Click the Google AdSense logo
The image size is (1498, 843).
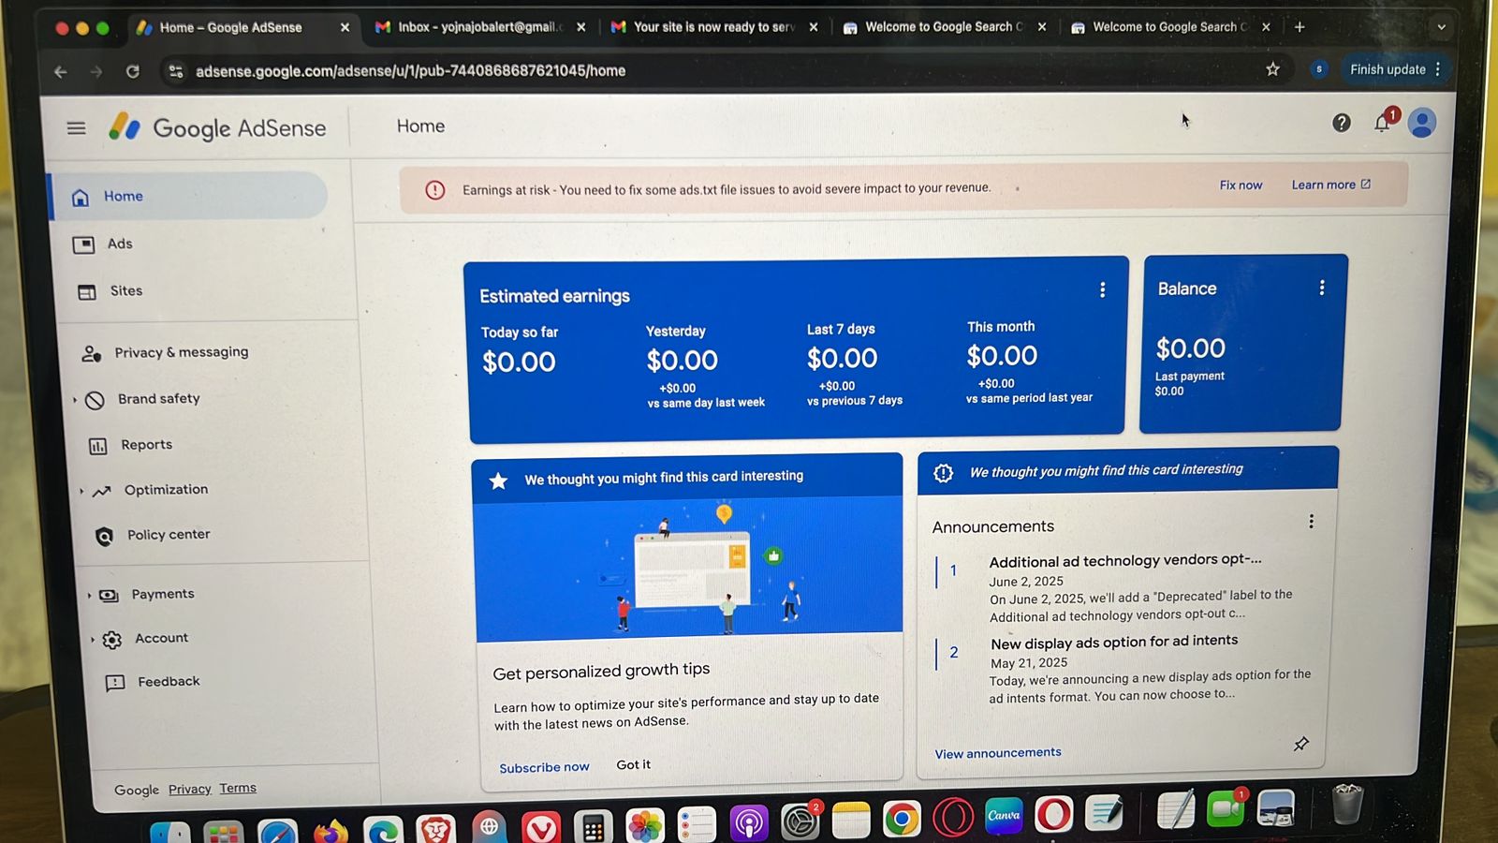click(x=217, y=127)
